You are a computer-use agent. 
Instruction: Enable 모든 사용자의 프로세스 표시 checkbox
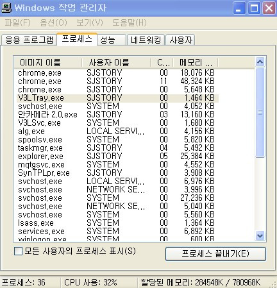[x=18, y=251]
